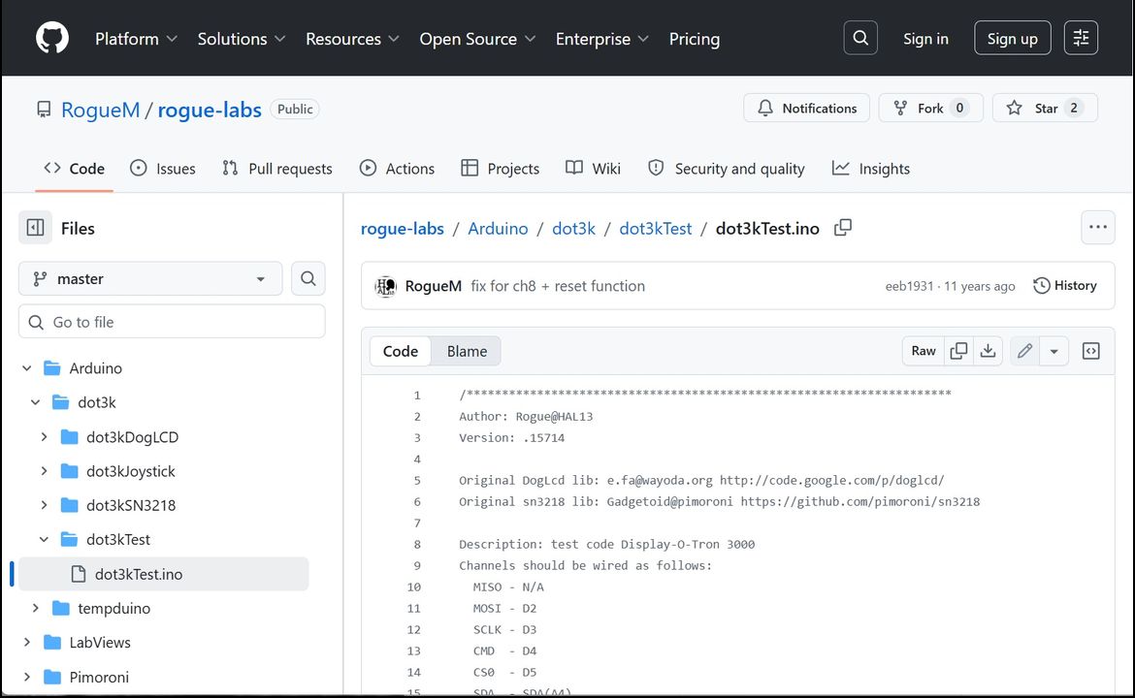1135x698 pixels.
Task: Open the search magnifier in header
Action: (859, 38)
